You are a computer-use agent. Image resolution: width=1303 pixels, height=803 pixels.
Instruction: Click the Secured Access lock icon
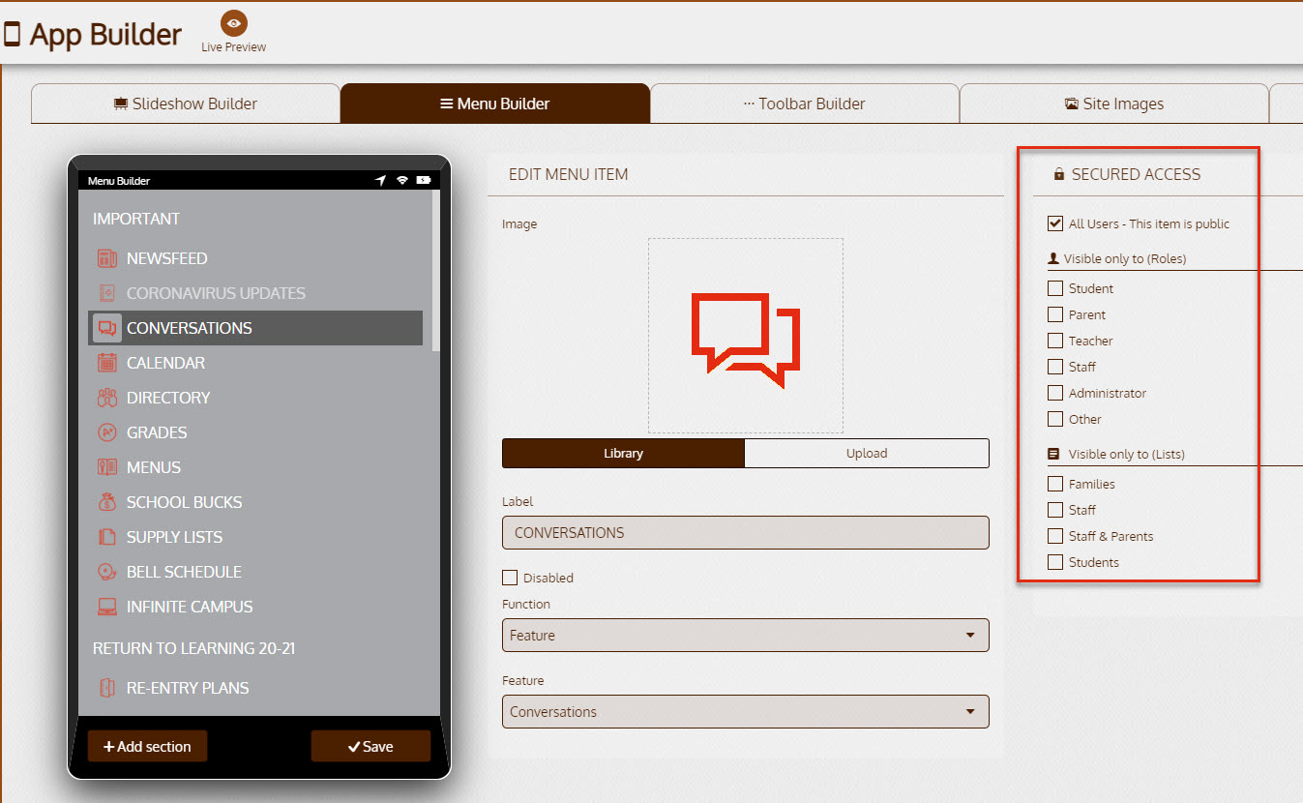click(1059, 174)
